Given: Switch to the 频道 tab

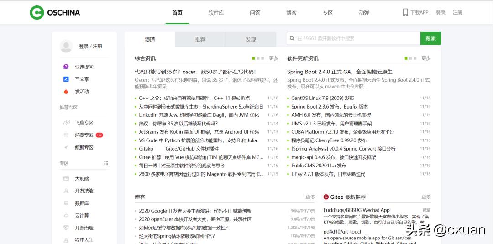Looking at the screenshot, I should pos(150,39).
